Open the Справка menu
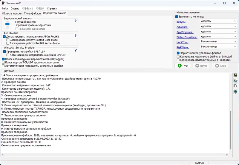Screen dimensions: 239x165 pyautogui.click(x=52, y=9)
